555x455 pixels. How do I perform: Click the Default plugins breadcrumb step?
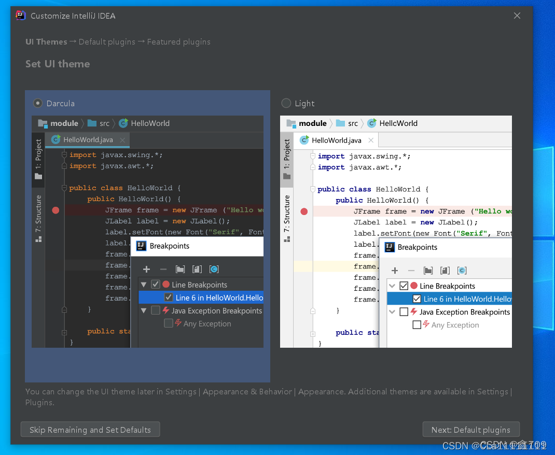(107, 42)
